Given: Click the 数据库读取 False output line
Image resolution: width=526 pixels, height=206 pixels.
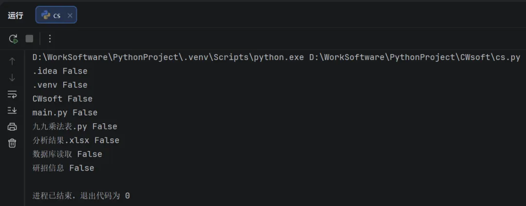Looking at the screenshot, I should (x=67, y=154).
